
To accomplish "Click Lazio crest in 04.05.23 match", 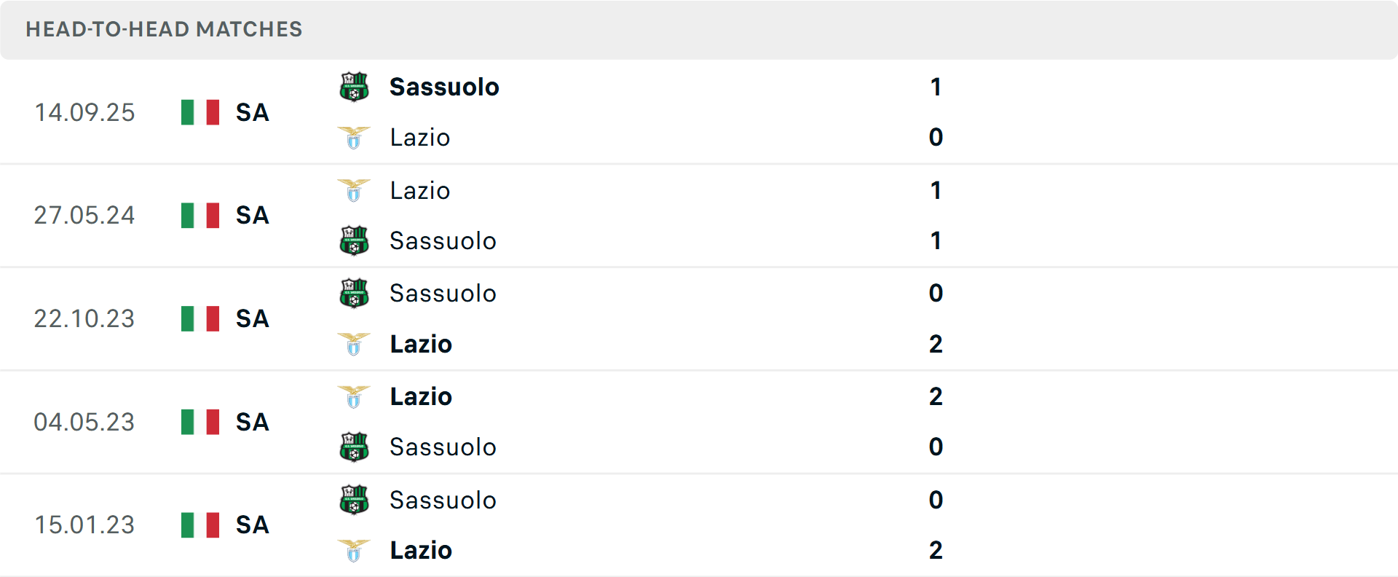I will click(x=354, y=396).
